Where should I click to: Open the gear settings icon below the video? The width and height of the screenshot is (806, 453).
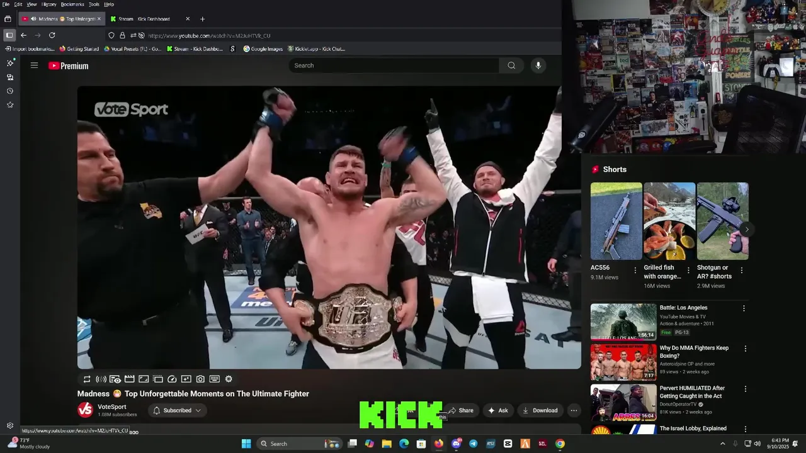tap(229, 379)
